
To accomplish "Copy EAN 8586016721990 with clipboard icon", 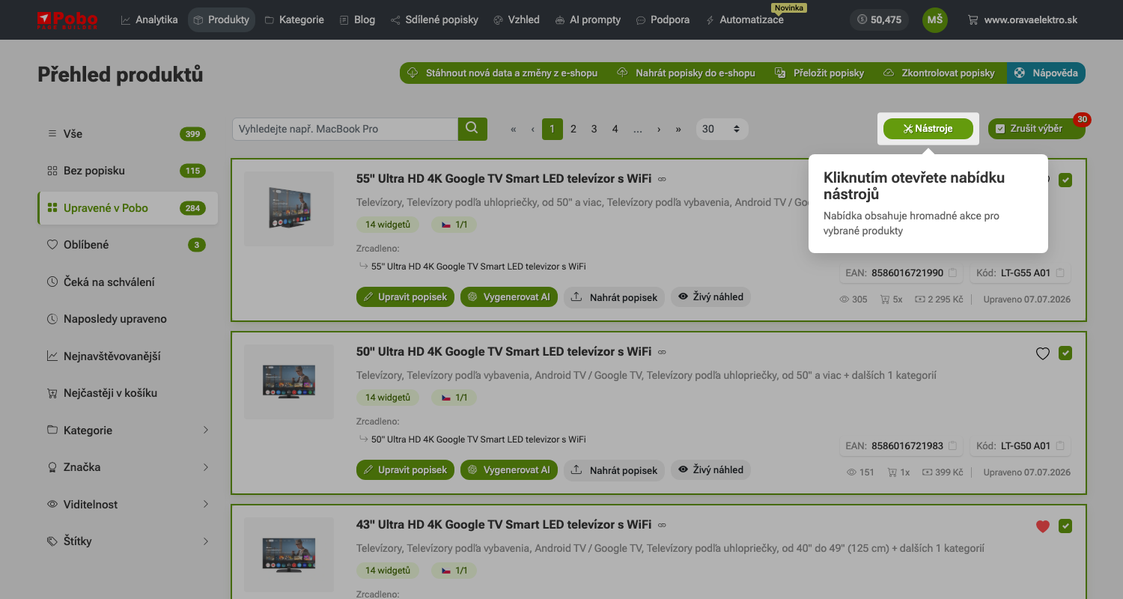I will [953, 273].
